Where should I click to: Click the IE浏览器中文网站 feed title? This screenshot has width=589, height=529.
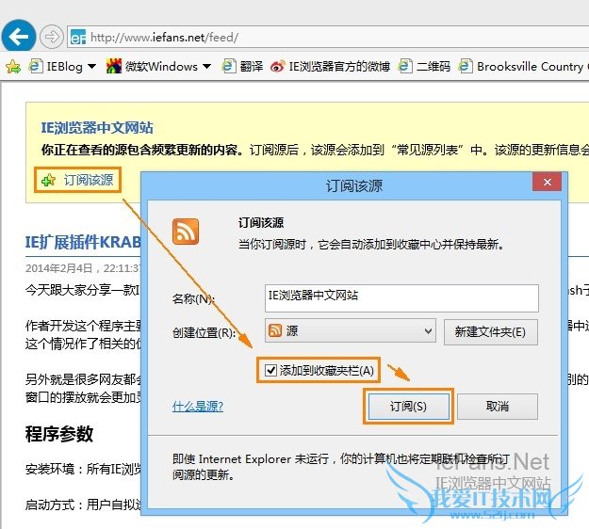97,128
